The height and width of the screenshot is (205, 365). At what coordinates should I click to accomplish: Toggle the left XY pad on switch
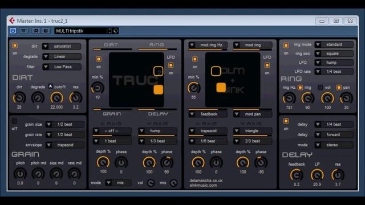click(99, 59)
